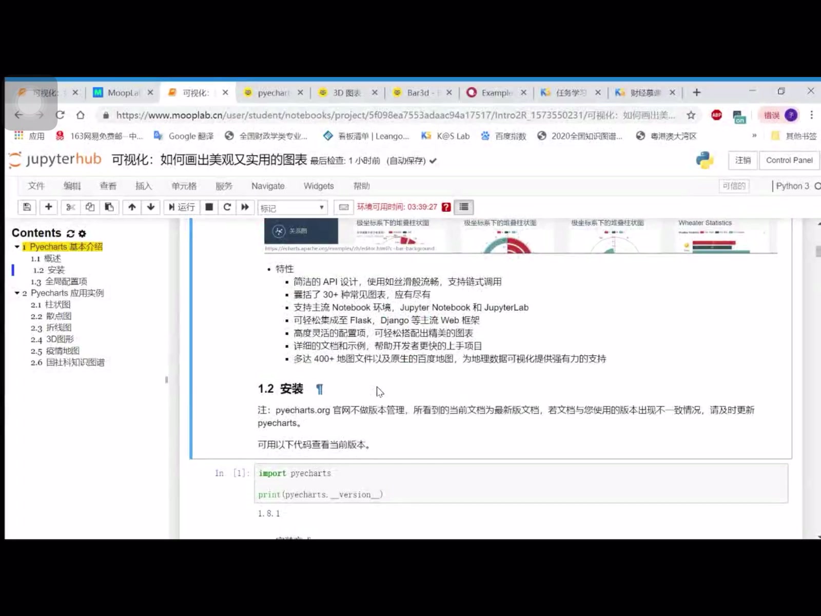Collapse section 1 Pyecharts 基本介绍
The width and height of the screenshot is (821, 616).
17,246
